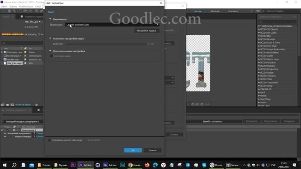Expand the Output Module row
This screenshot has width=301, height=169.
(5, 137)
